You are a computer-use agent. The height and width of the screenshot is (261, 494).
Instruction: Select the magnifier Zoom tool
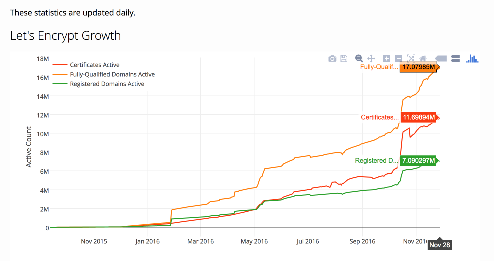[359, 58]
